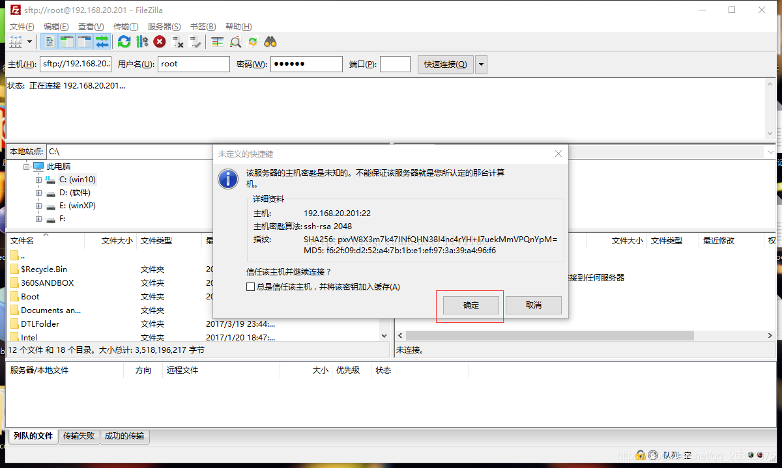
Task: Click the remote pane horizontal scrollbar
Action: coord(549,336)
